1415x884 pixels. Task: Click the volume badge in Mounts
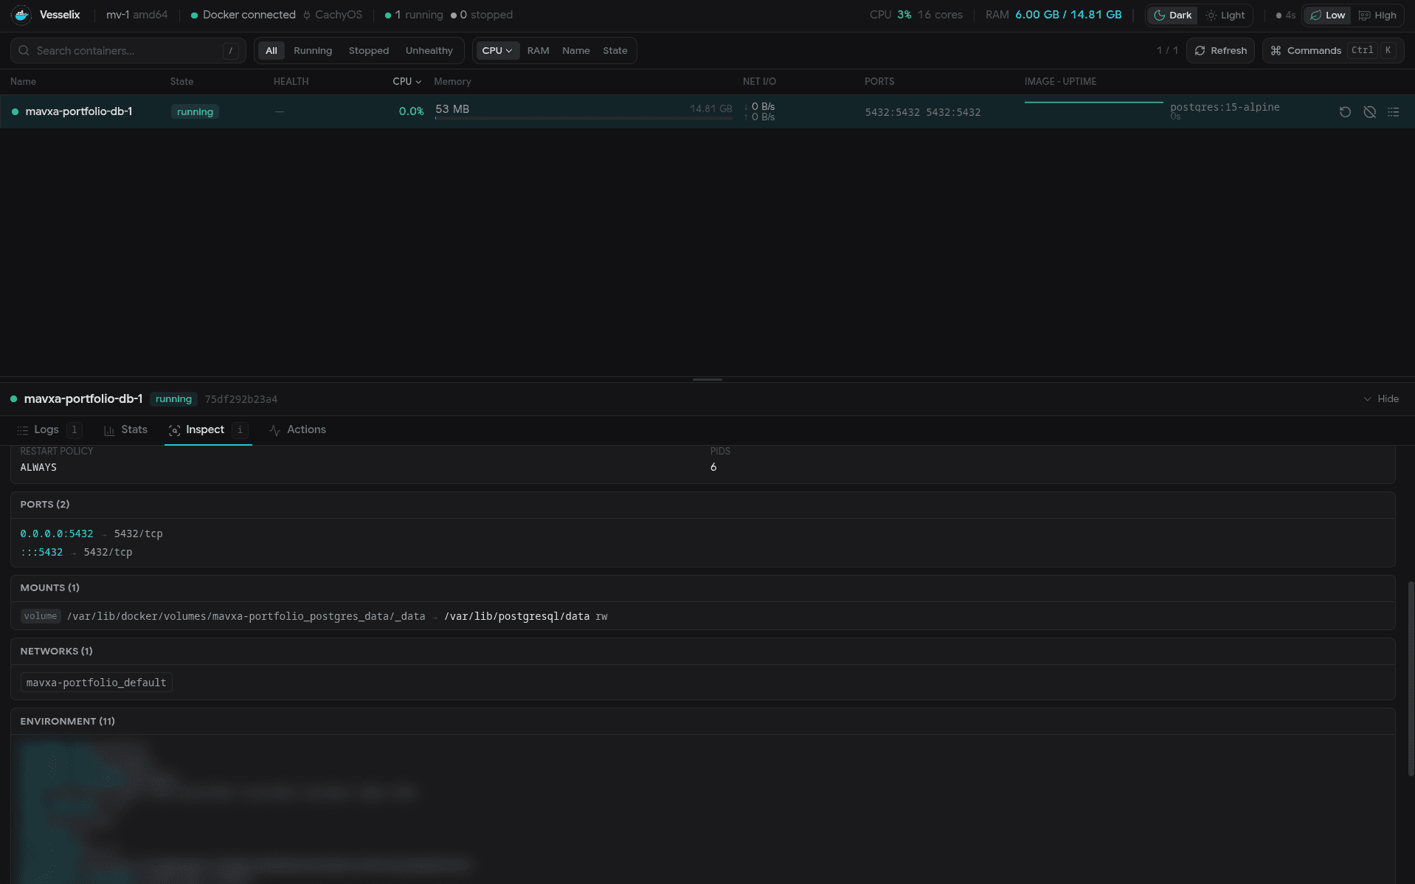coord(41,616)
